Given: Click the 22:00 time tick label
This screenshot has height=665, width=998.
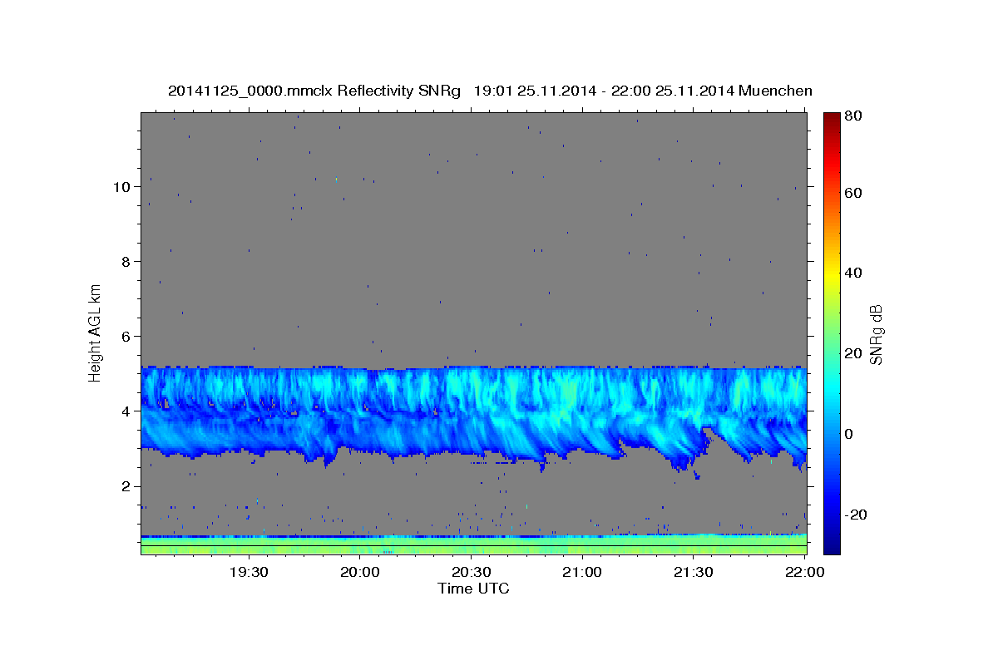Looking at the screenshot, I should [803, 572].
